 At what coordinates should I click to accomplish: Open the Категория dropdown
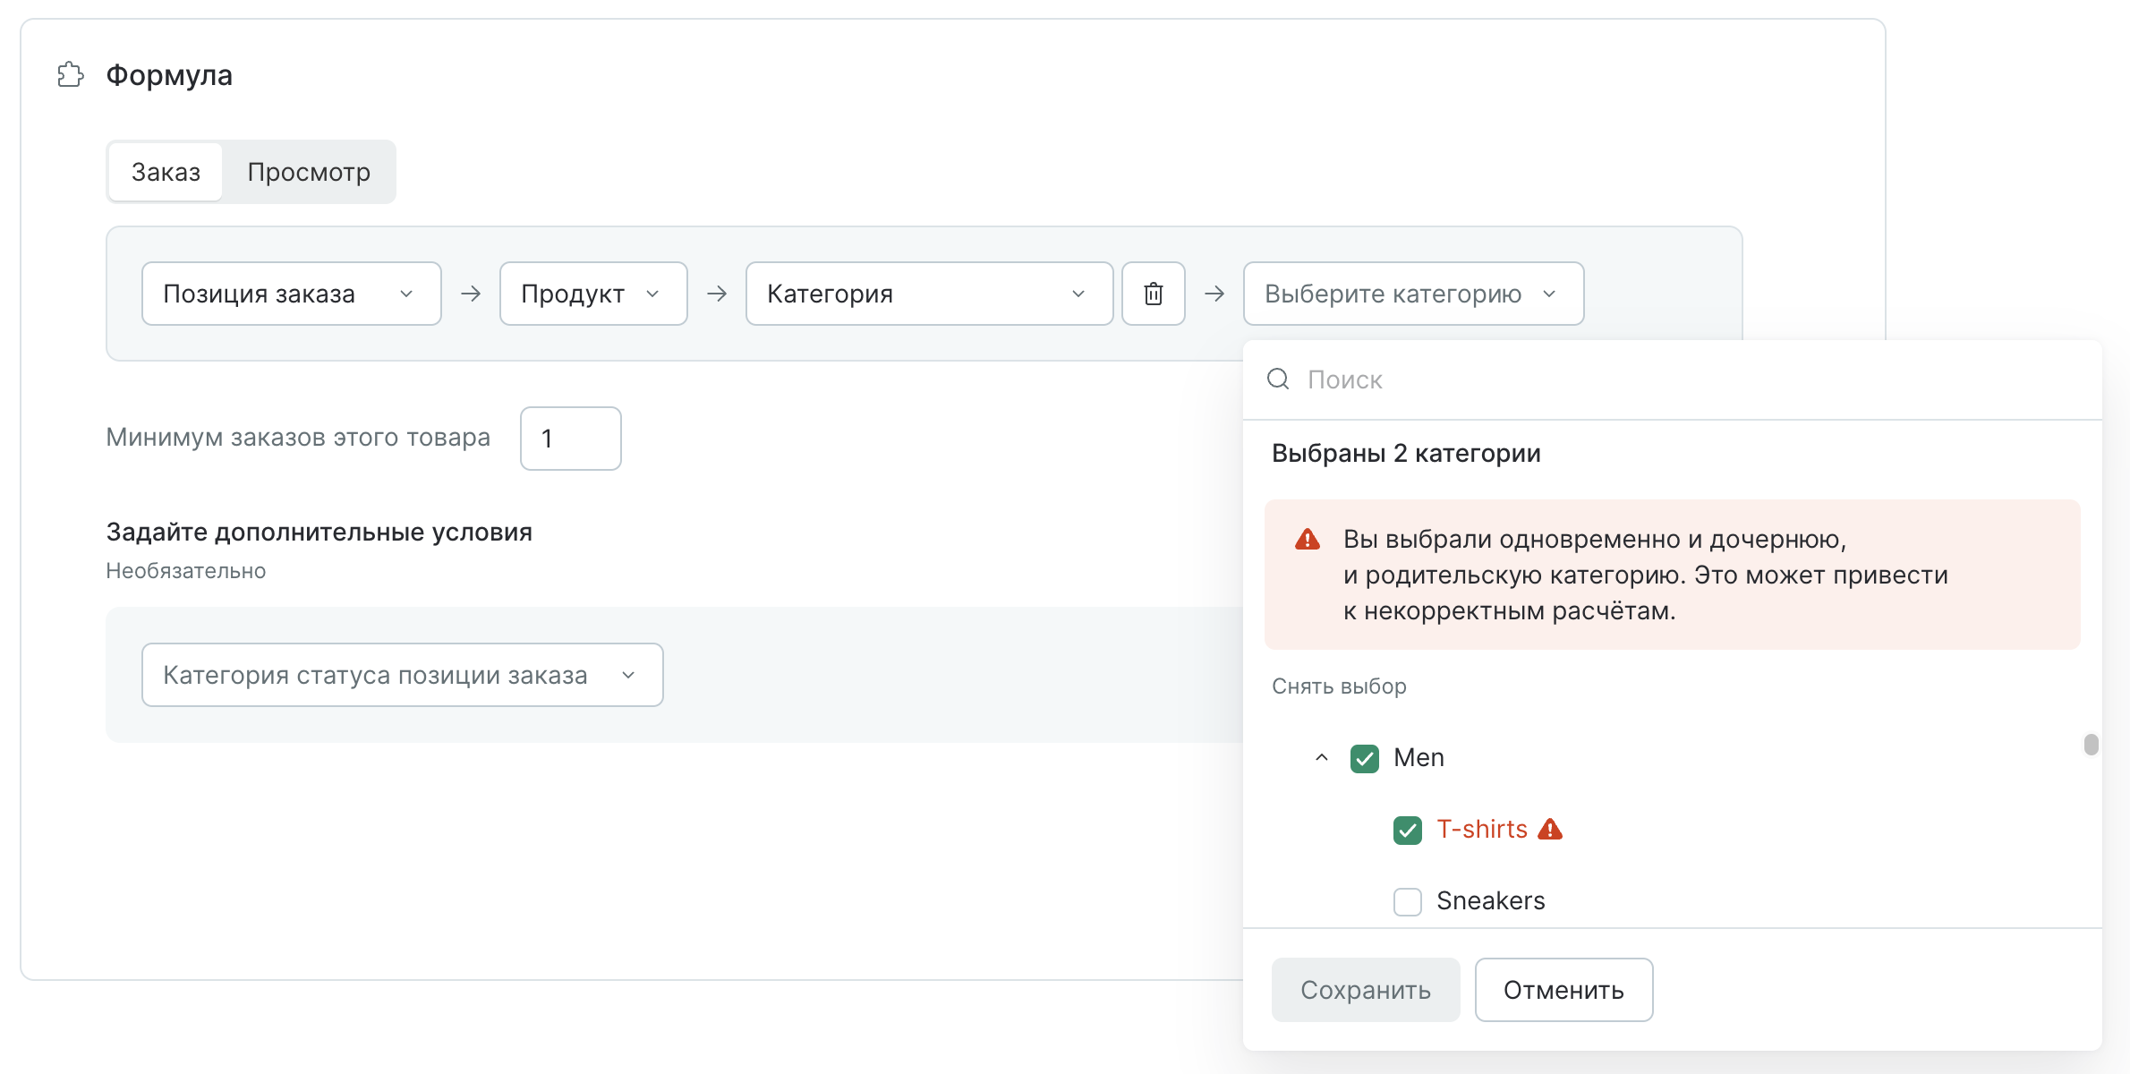(929, 294)
